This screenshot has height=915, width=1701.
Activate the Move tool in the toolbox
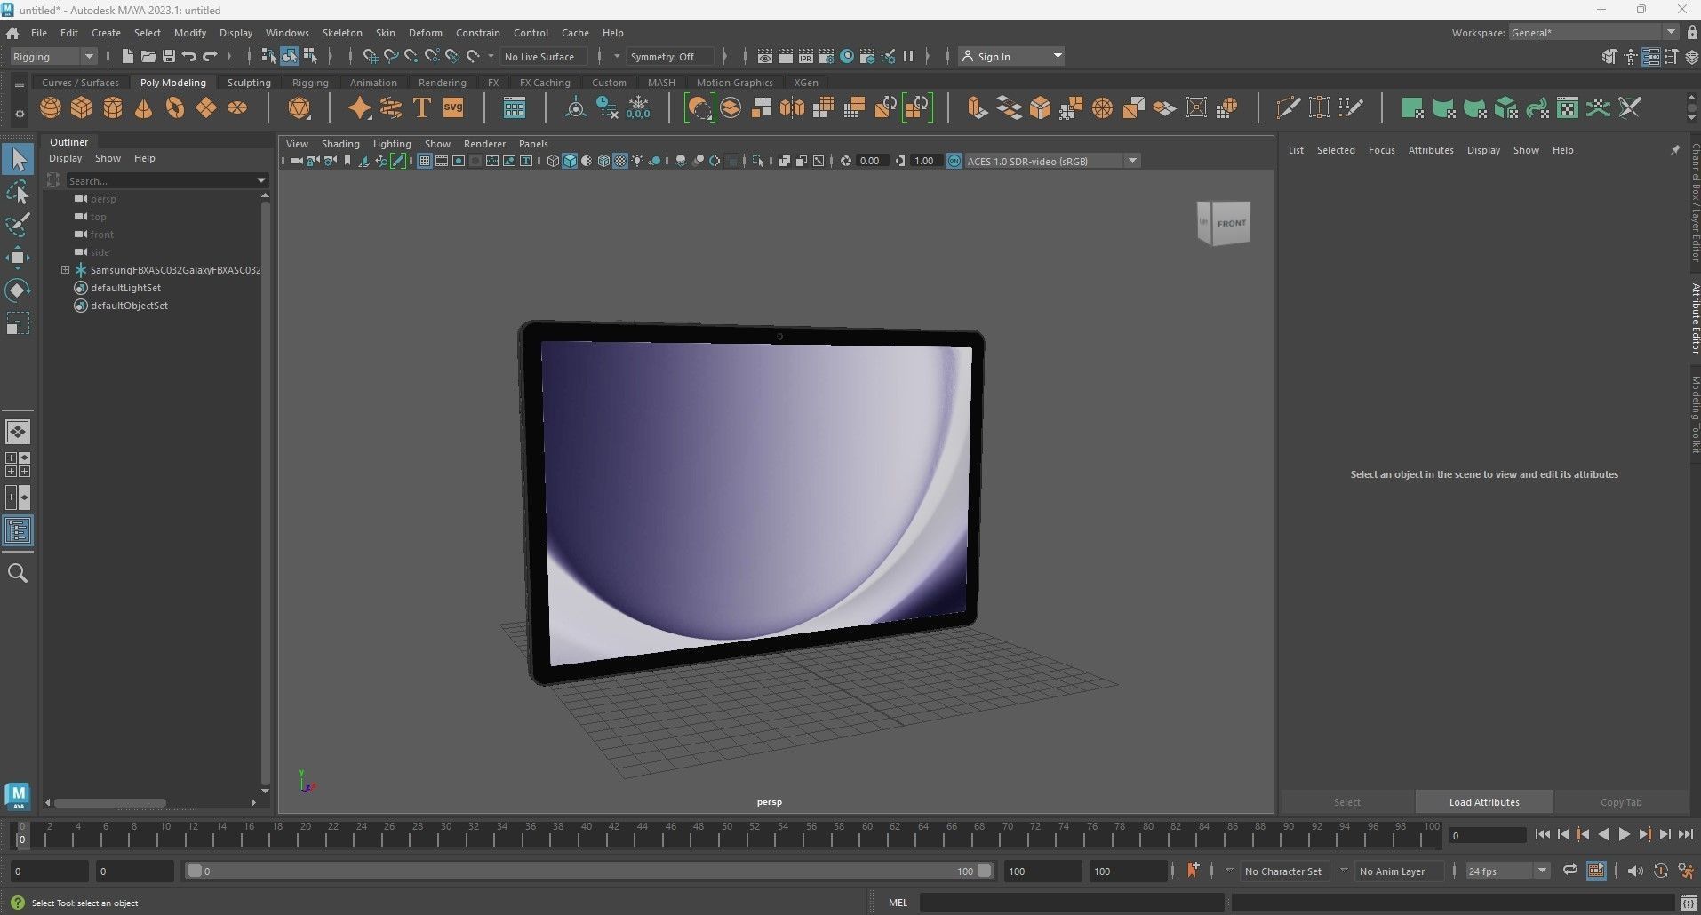[x=18, y=258]
